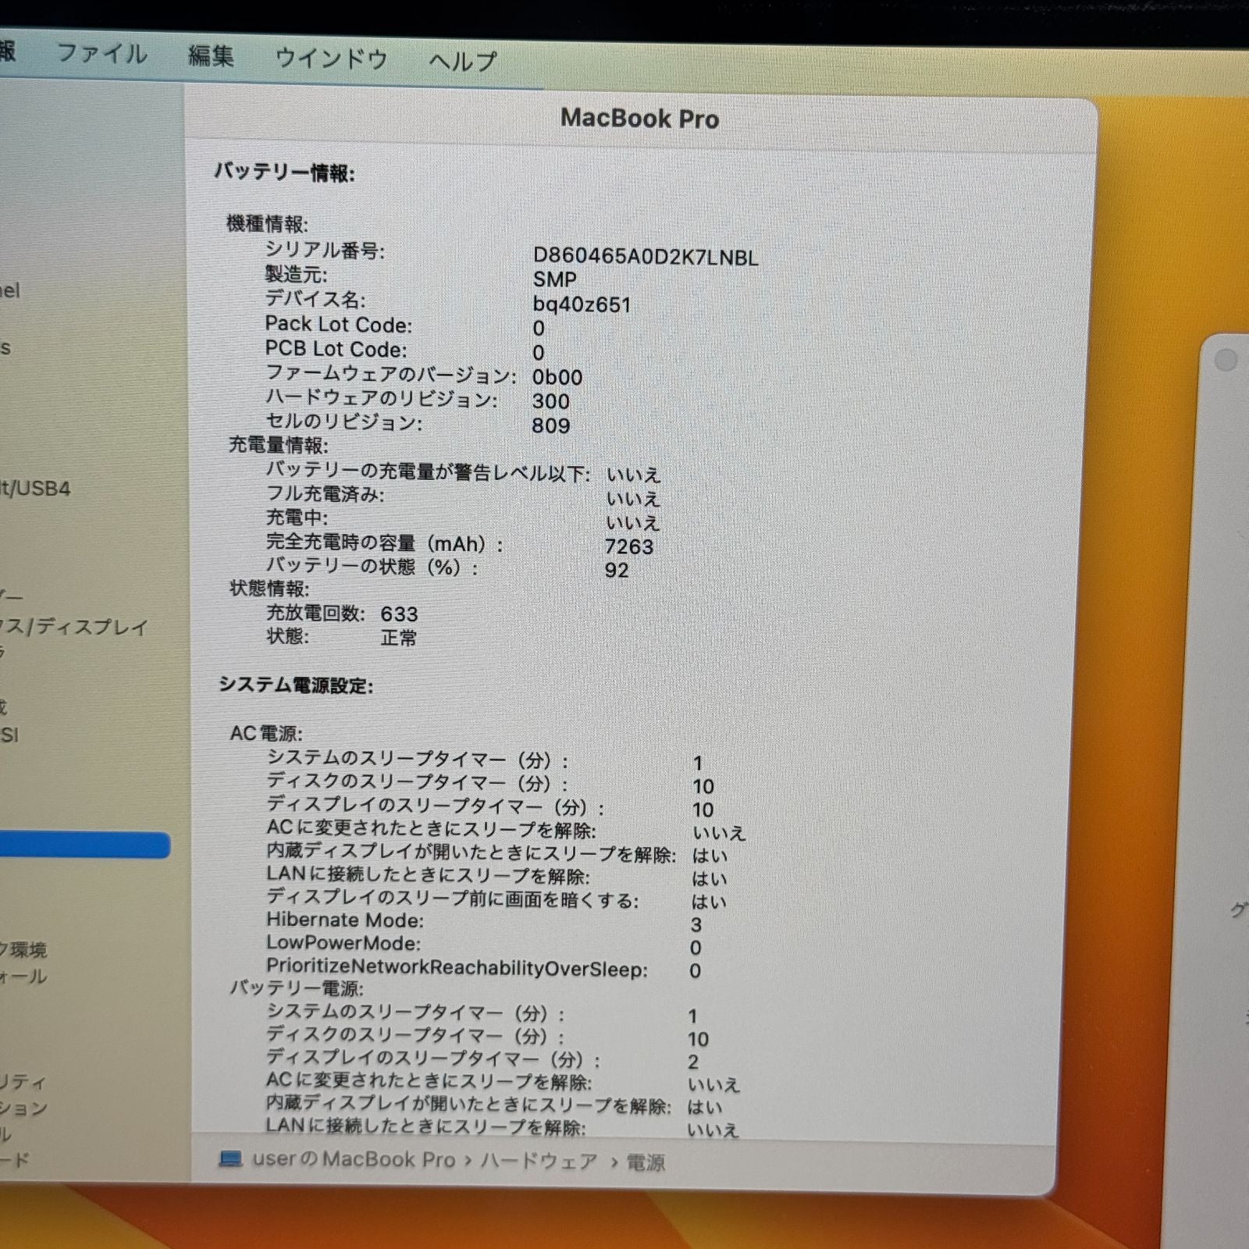Click the フル充電済み: label
The height and width of the screenshot is (1249, 1249).
[x=325, y=494]
